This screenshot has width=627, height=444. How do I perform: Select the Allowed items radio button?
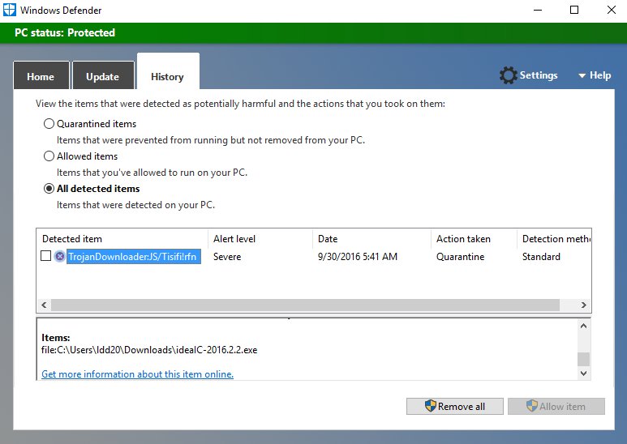[x=49, y=156]
